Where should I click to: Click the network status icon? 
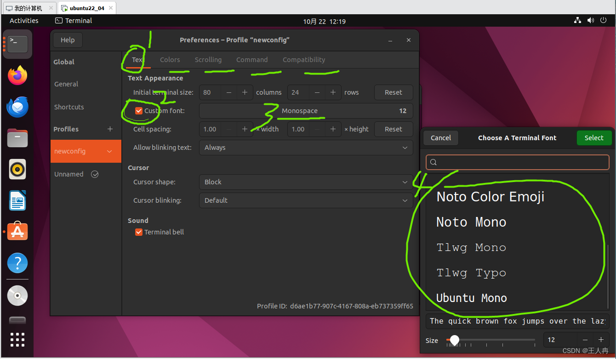tap(577, 21)
